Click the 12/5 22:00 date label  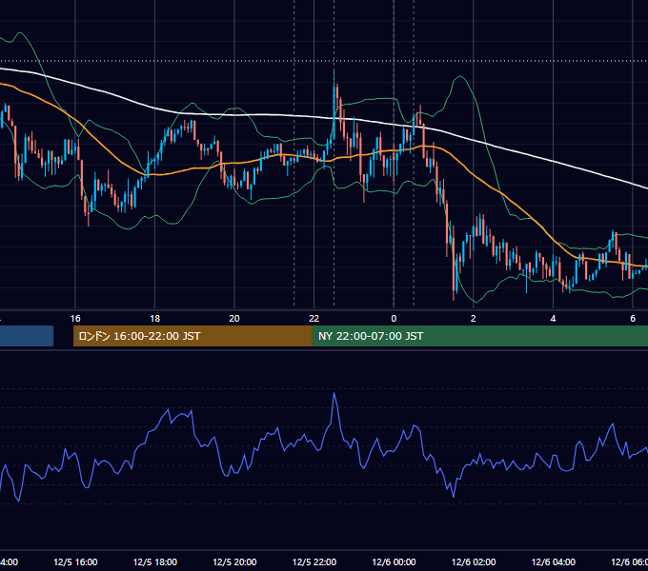click(x=314, y=561)
